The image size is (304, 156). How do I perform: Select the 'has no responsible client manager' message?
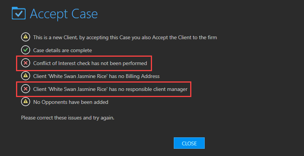tap(110, 89)
